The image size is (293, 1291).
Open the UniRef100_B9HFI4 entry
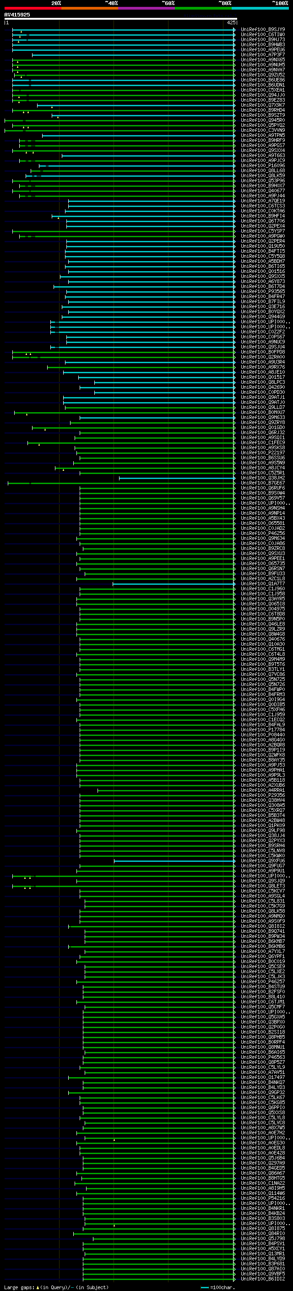[263, 216]
